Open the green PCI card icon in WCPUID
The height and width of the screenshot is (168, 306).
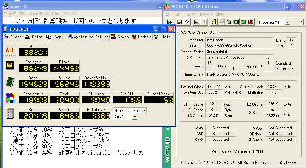tap(243, 22)
